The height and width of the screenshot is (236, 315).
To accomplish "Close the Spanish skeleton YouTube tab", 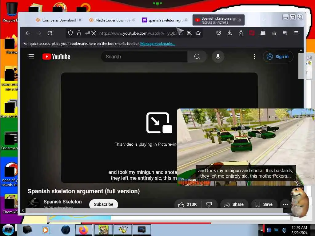I will click(240, 20).
